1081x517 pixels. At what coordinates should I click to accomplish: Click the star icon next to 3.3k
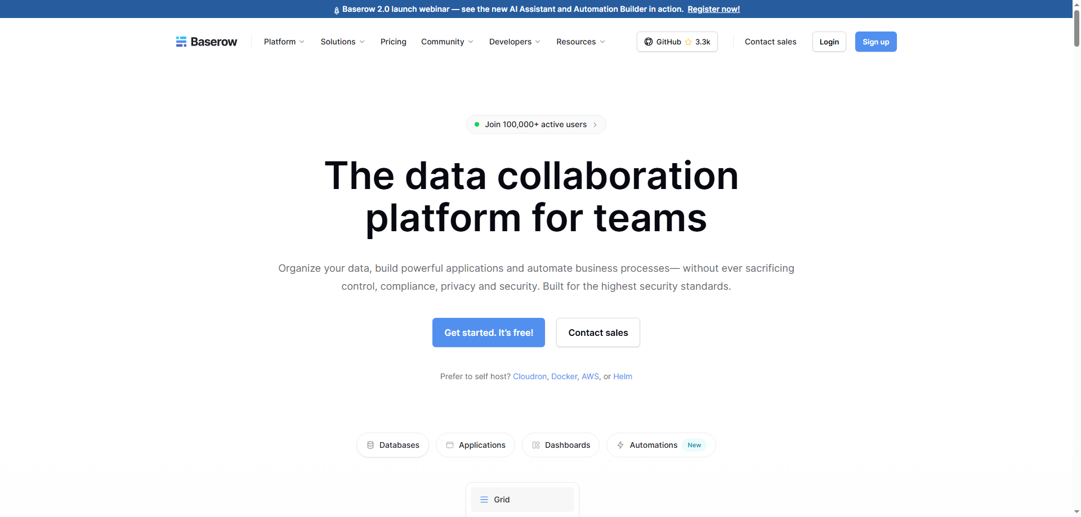tap(689, 42)
